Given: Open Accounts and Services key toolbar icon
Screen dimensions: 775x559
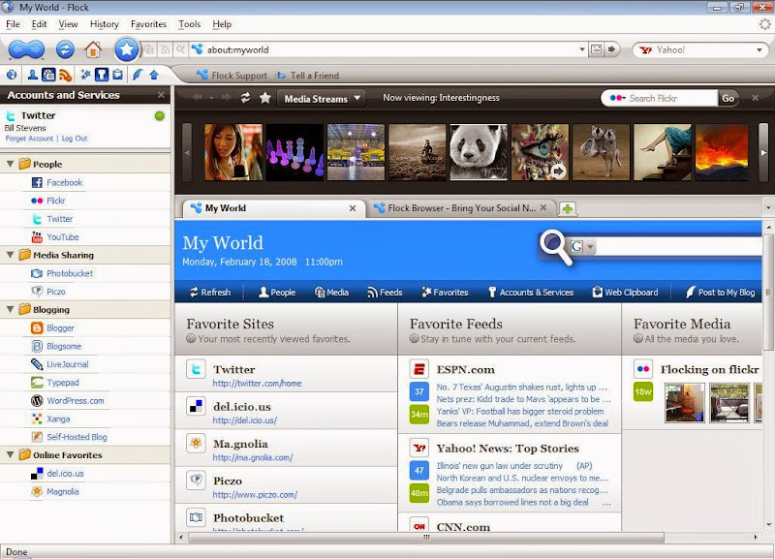Looking at the screenshot, I should pyautogui.click(x=102, y=75).
